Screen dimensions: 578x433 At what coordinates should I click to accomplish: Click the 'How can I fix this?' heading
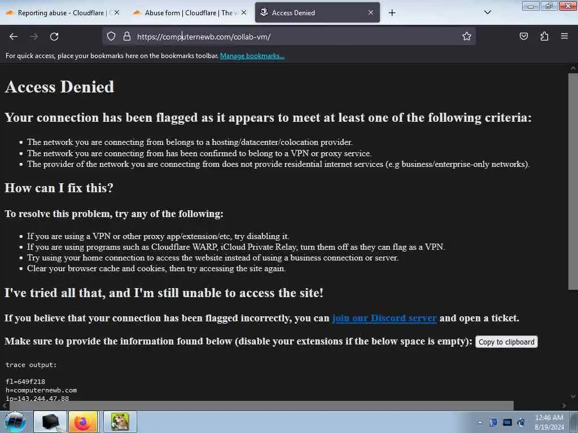point(59,188)
